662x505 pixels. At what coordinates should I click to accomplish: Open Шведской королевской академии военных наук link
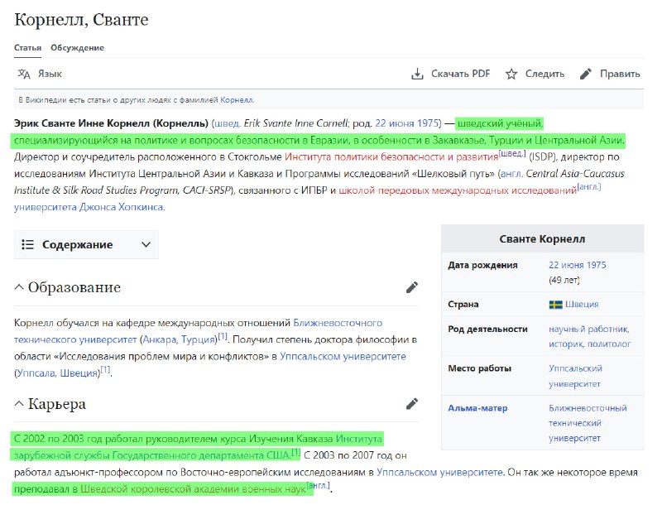193,489
